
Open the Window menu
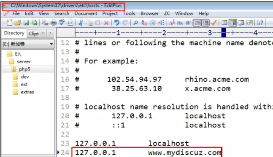pyautogui.click(x=184, y=13)
